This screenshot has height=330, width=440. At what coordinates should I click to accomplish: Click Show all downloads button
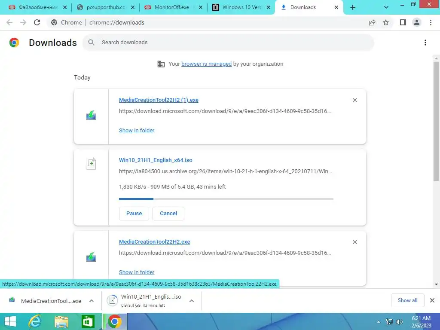(x=407, y=300)
